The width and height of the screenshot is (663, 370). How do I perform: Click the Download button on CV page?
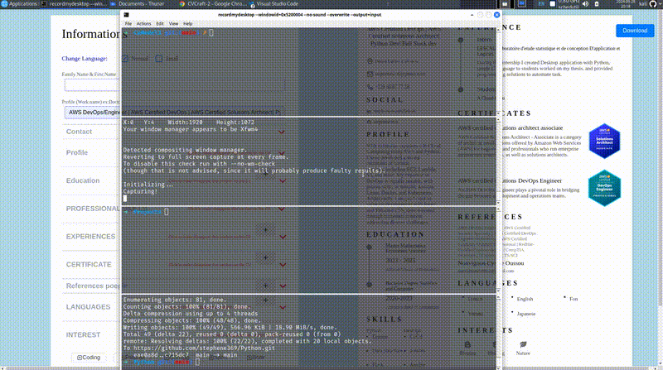point(635,31)
